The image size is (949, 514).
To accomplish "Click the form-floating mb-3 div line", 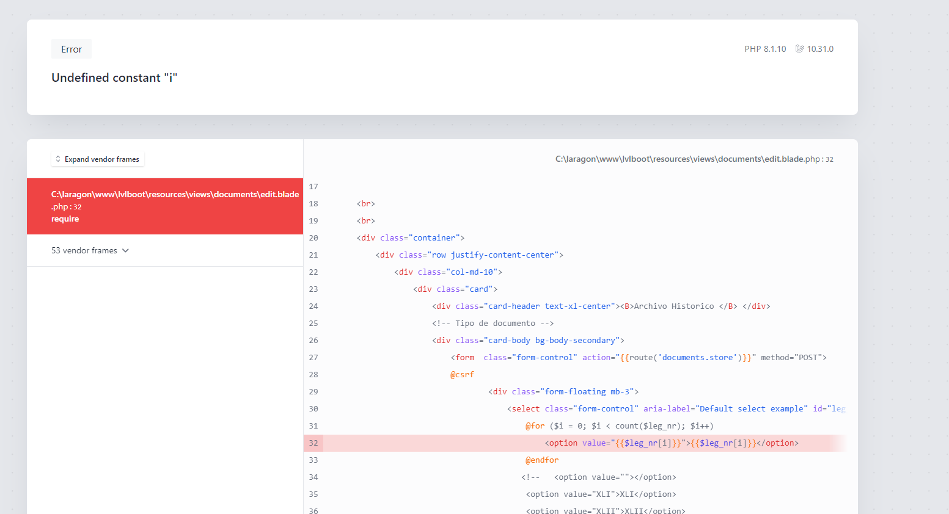I will 563,392.
